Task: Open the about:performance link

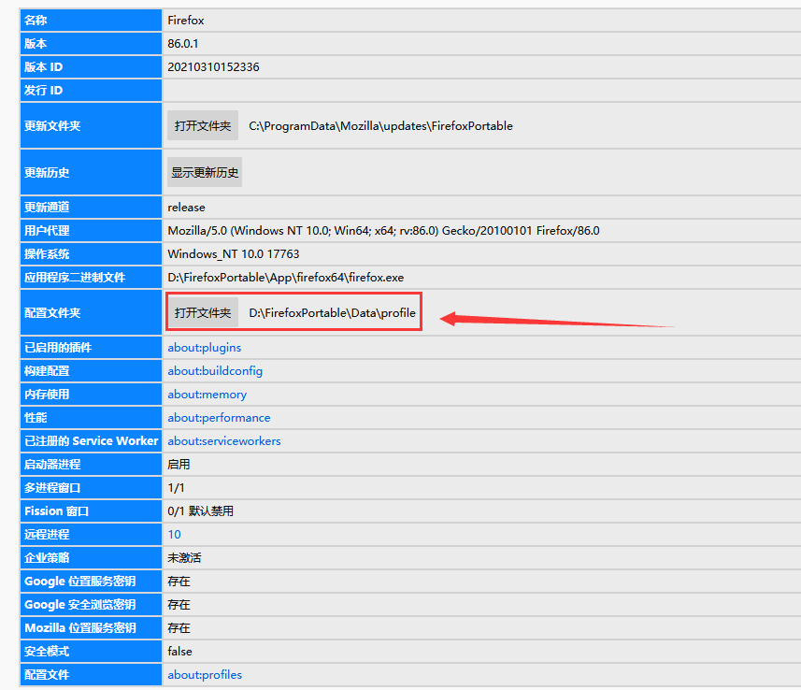Action: pos(219,418)
